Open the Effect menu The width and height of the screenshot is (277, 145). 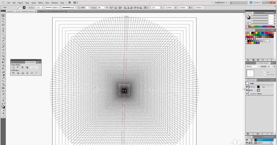[41, 3]
